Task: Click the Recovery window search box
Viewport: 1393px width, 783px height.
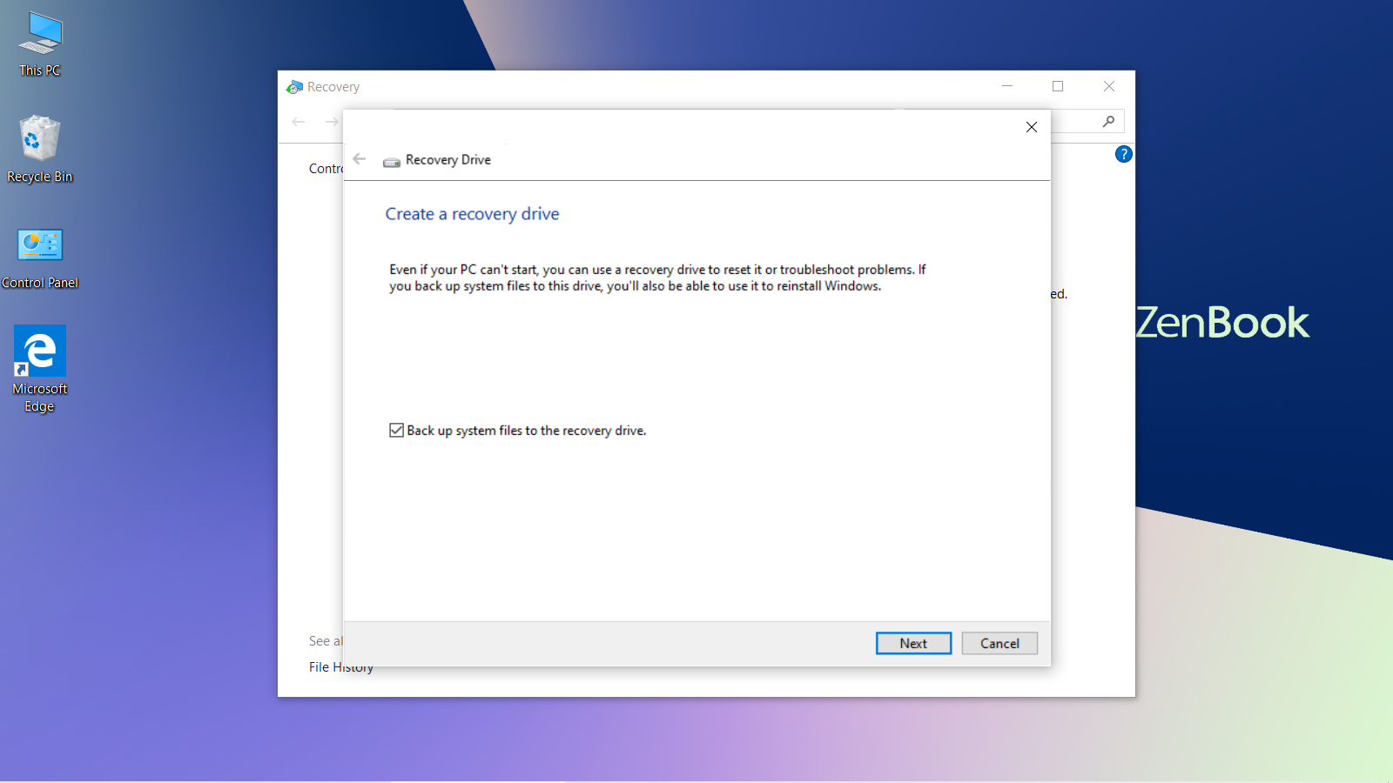Action: [x=1087, y=121]
